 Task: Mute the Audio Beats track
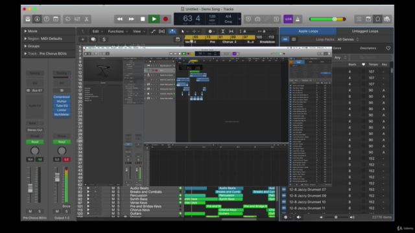pyautogui.click(x=113, y=188)
